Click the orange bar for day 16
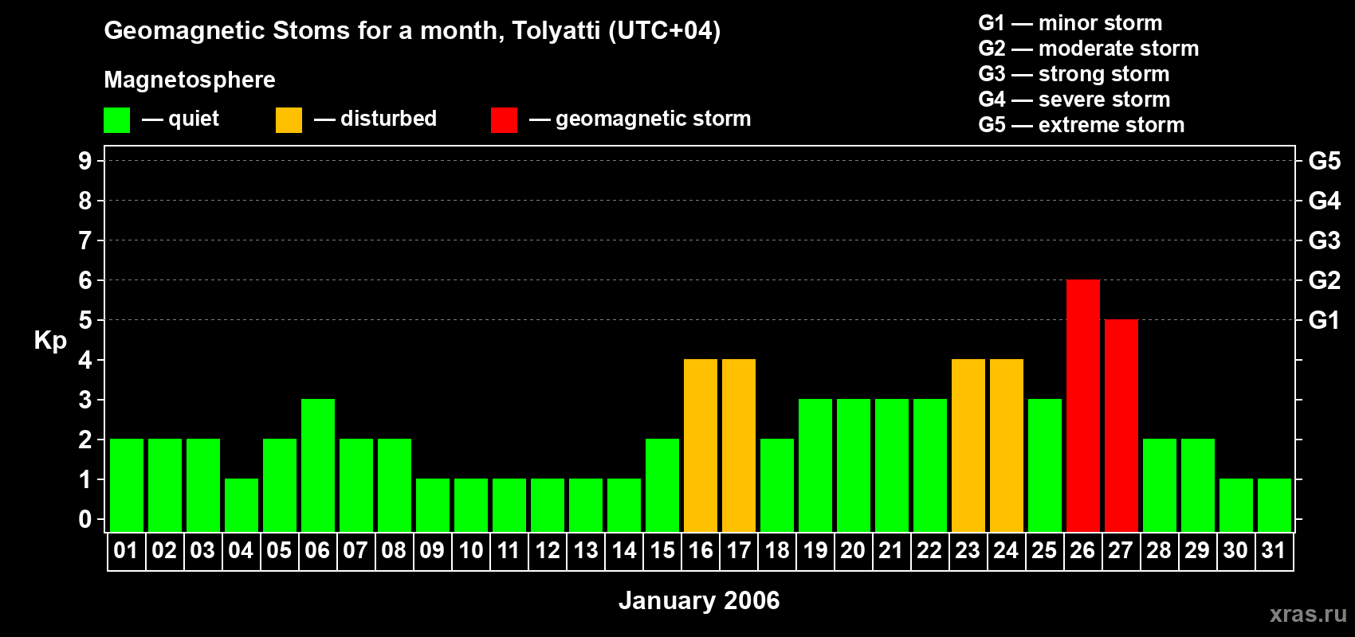This screenshot has width=1355, height=637. click(x=701, y=446)
